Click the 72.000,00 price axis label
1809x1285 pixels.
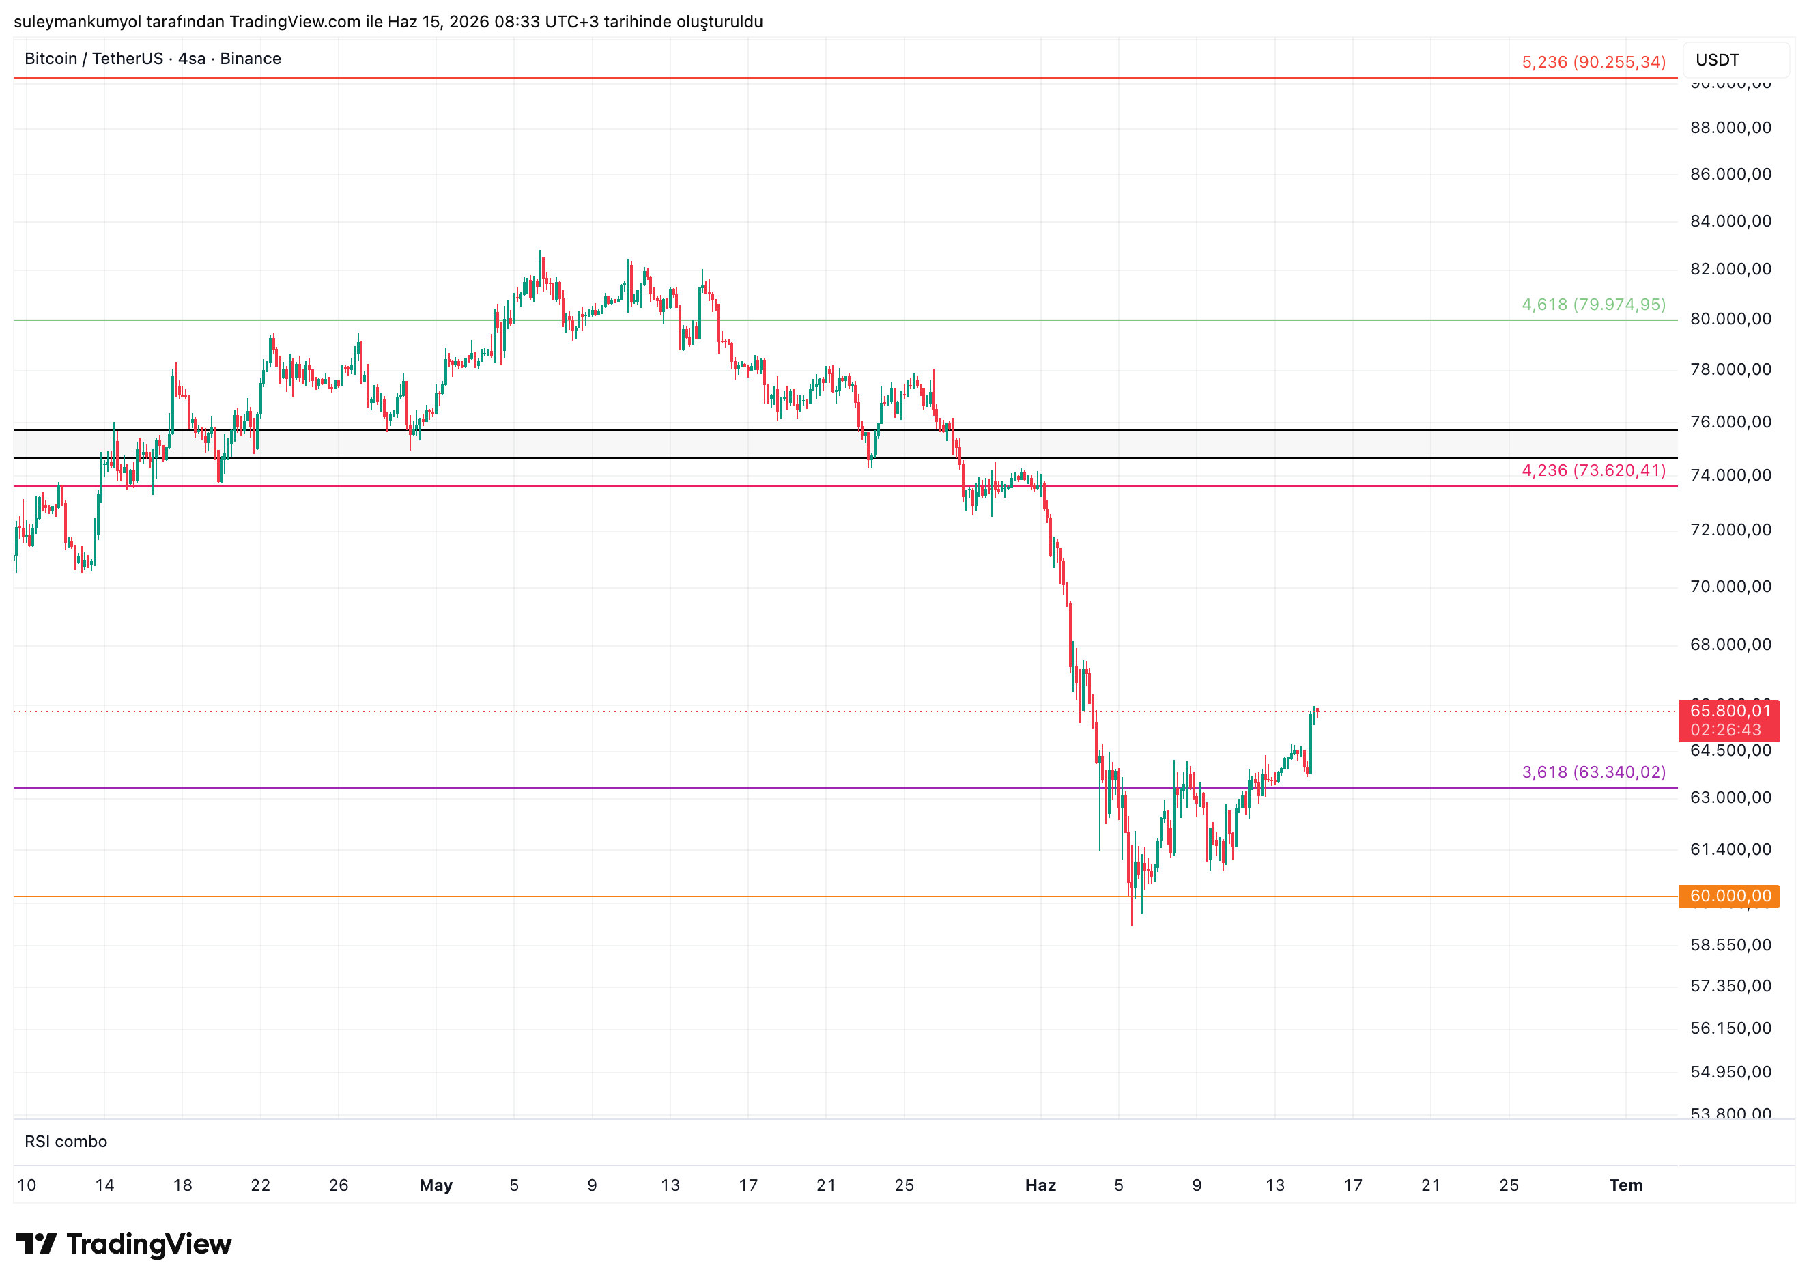(x=1730, y=530)
